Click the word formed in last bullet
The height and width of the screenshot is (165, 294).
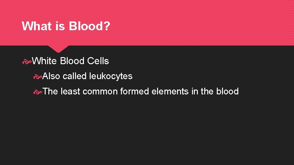click(x=134, y=91)
